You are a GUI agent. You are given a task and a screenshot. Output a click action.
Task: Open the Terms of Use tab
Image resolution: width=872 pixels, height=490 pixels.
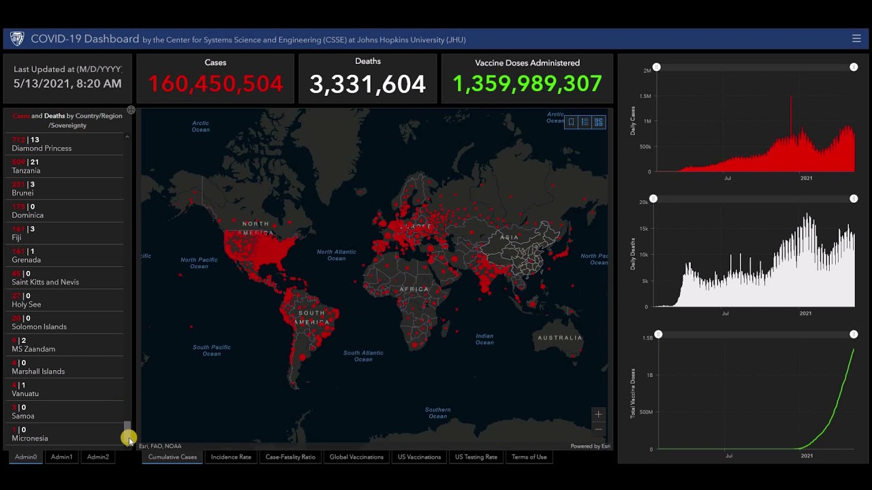(529, 457)
